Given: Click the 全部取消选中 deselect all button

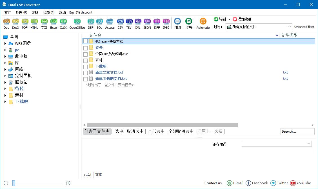Looking at the screenshot, I should [181, 132].
